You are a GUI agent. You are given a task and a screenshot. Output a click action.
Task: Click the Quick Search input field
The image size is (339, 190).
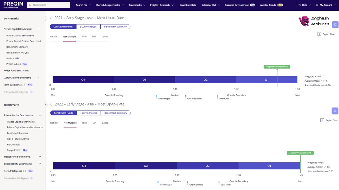49,5
